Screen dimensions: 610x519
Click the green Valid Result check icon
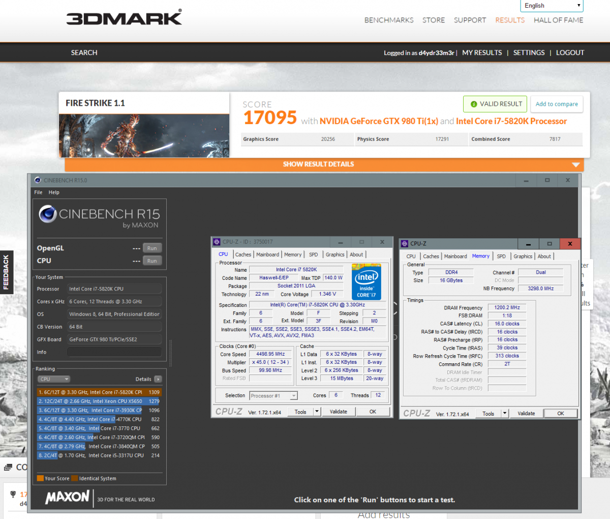coord(474,104)
